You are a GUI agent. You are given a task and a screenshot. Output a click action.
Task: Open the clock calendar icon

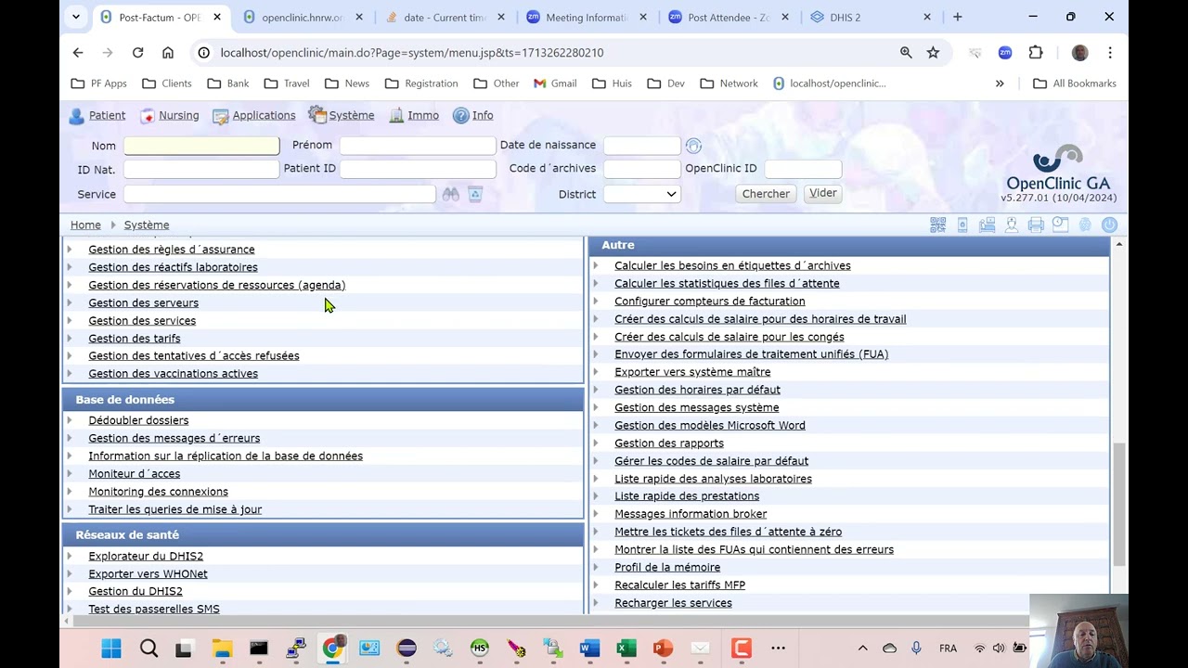1060,225
